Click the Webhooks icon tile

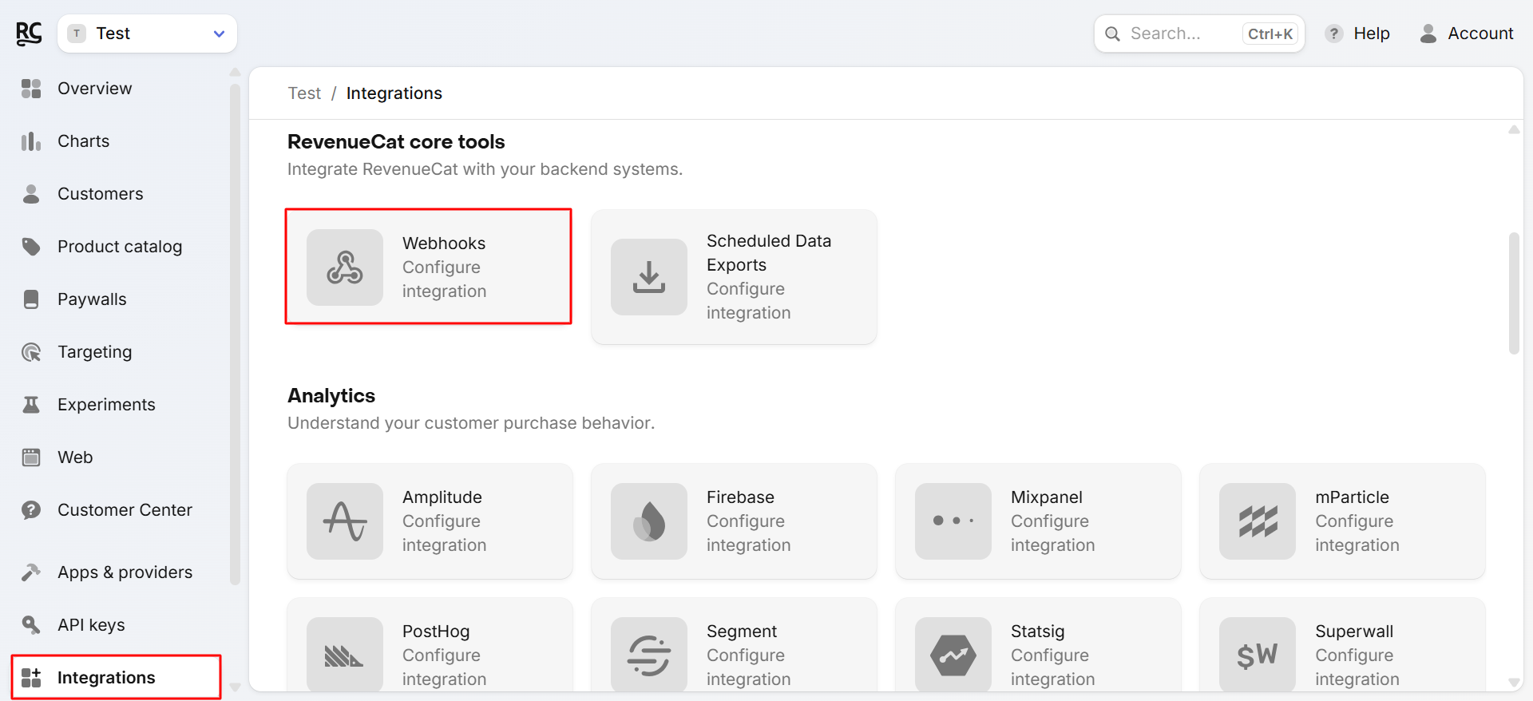345,267
